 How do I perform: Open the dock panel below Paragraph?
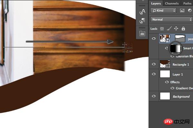[142, 33]
